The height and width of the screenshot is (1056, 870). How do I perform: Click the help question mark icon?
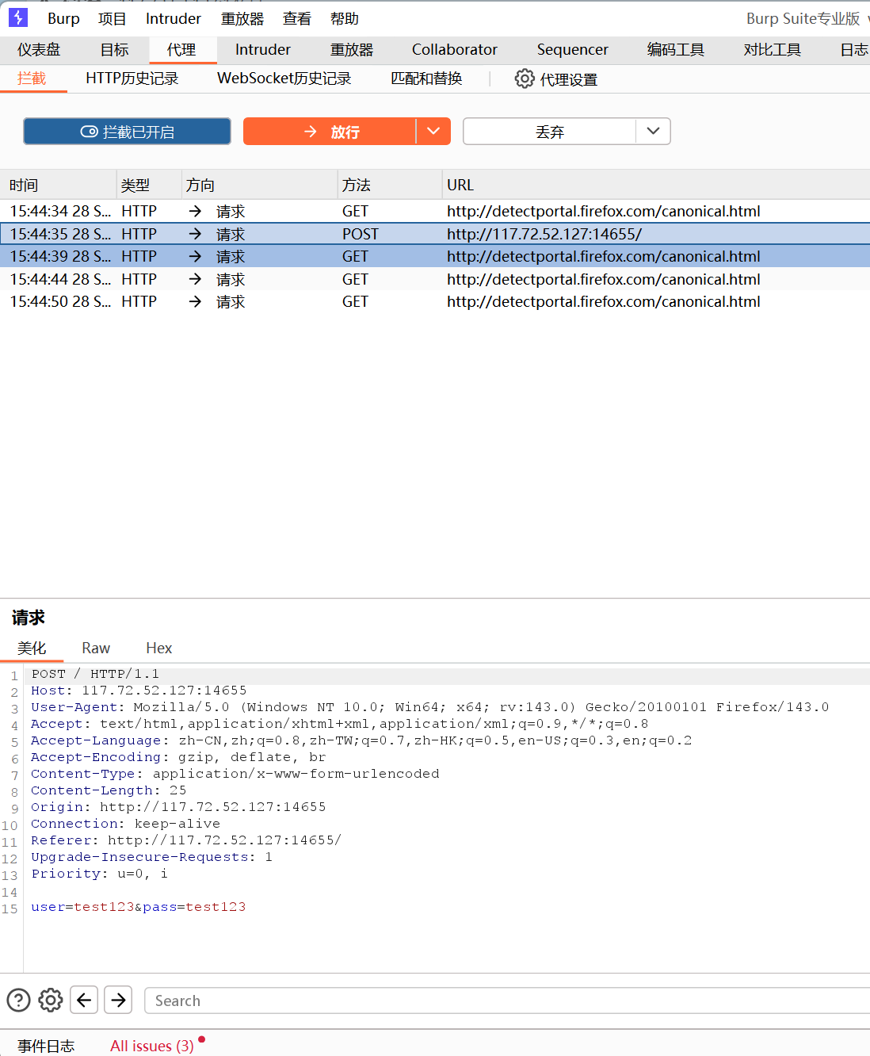pos(18,1001)
